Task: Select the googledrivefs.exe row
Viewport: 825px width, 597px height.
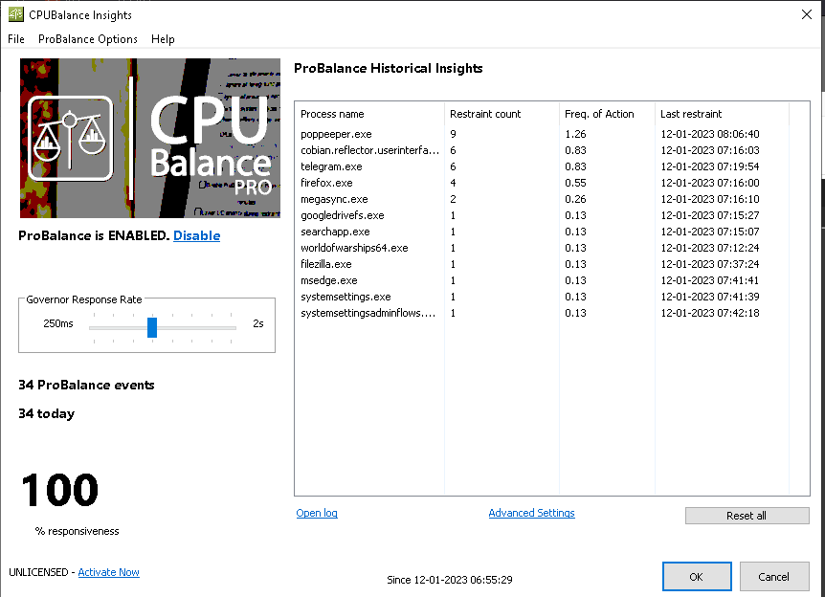Action: click(542, 215)
